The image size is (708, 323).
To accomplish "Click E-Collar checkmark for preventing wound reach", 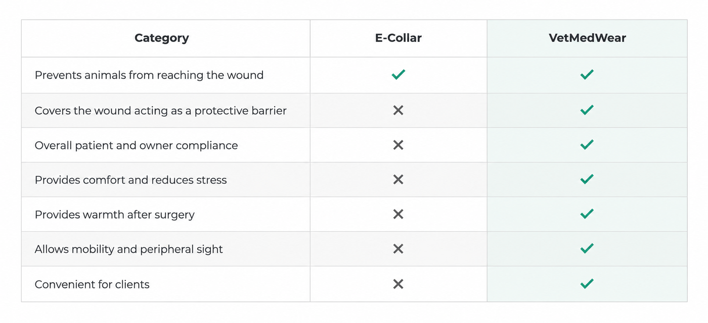I will (399, 75).
